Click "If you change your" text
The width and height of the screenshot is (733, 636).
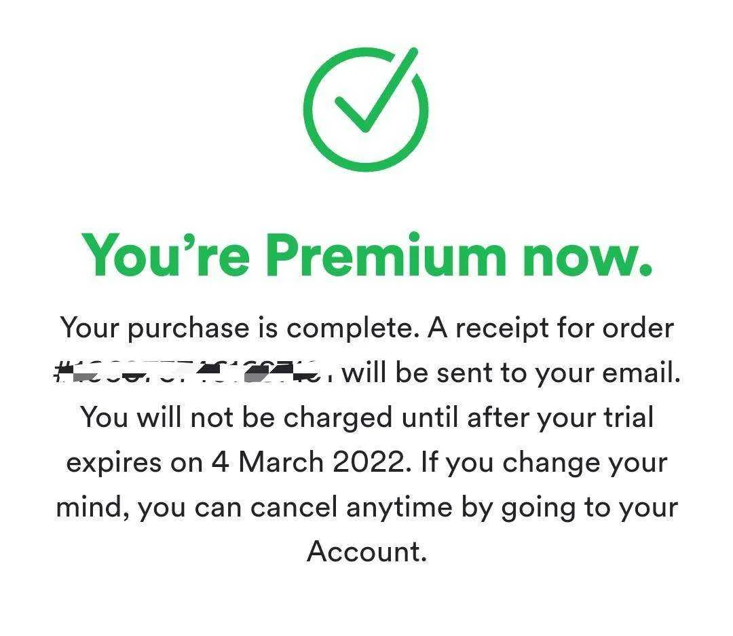click(x=544, y=462)
